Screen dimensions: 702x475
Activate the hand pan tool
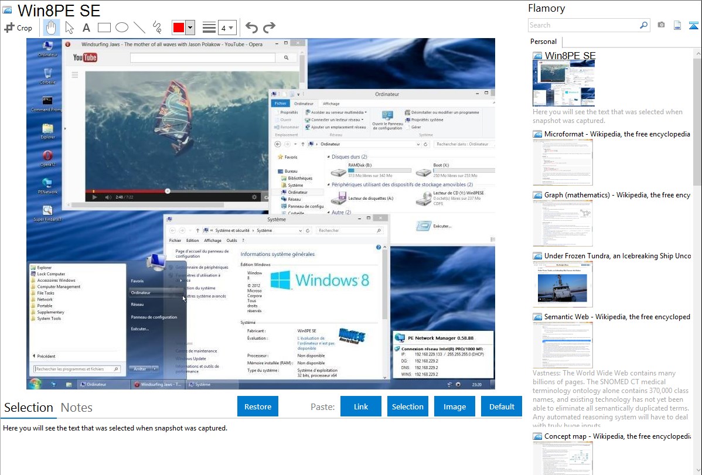pos(51,28)
